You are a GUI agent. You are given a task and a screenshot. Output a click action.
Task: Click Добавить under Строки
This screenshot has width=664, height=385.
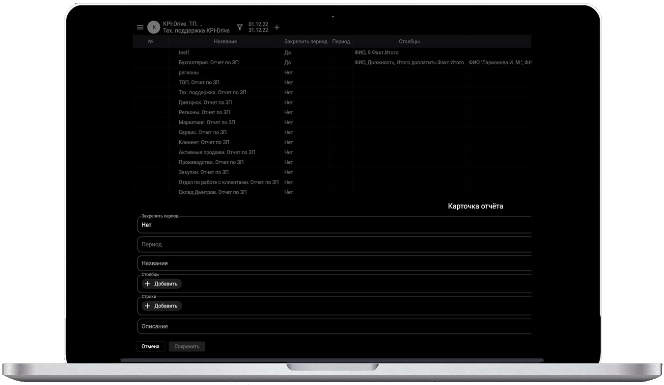coord(162,306)
